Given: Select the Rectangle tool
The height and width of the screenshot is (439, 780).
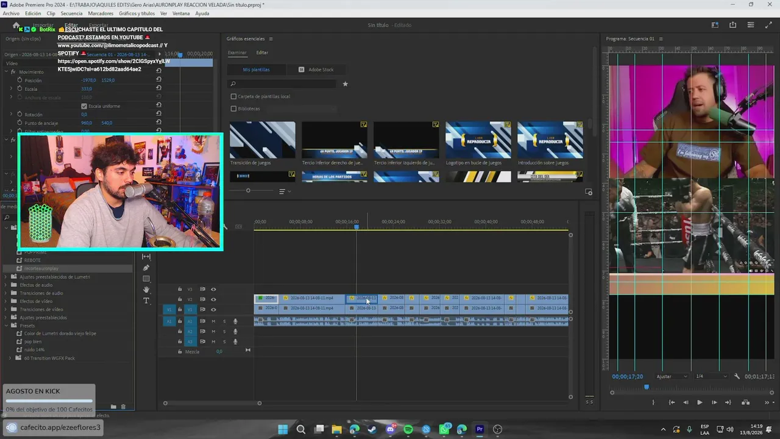Looking at the screenshot, I should pyautogui.click(x=146, y=279).
